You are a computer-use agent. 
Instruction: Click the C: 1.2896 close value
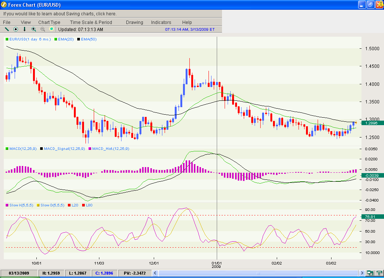[104, 273]
